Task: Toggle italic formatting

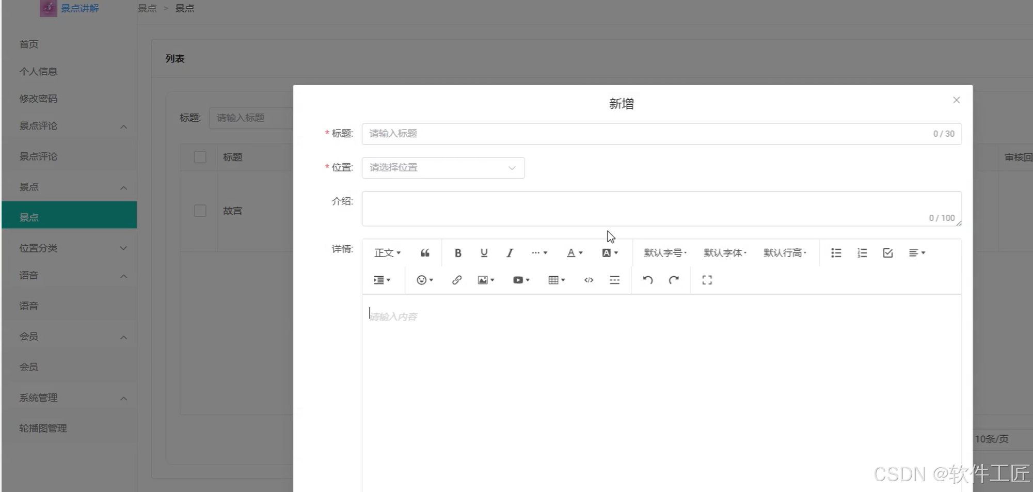Action: (510, 253)
